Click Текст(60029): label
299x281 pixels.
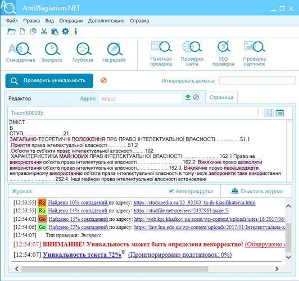click(27, 113)
